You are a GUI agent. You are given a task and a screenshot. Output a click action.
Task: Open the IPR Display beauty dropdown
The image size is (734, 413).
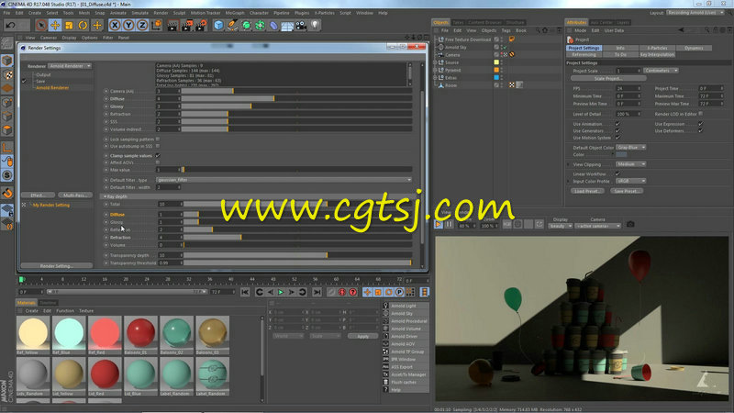(x=561, y=226)
